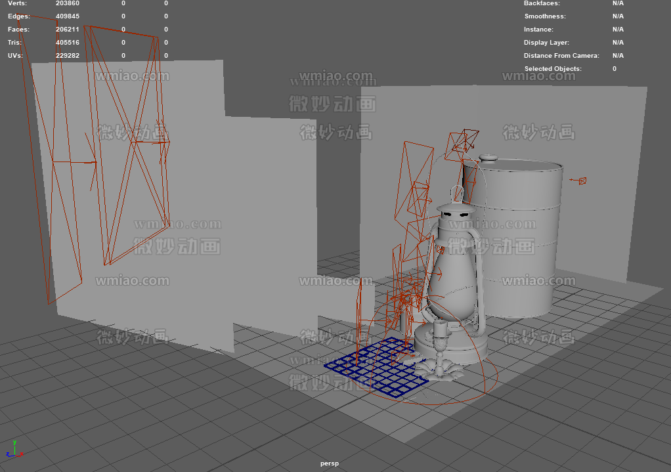
Task: Click the XYZ axis gizmo in the viewport corner
Action: [x=13, y=450]
